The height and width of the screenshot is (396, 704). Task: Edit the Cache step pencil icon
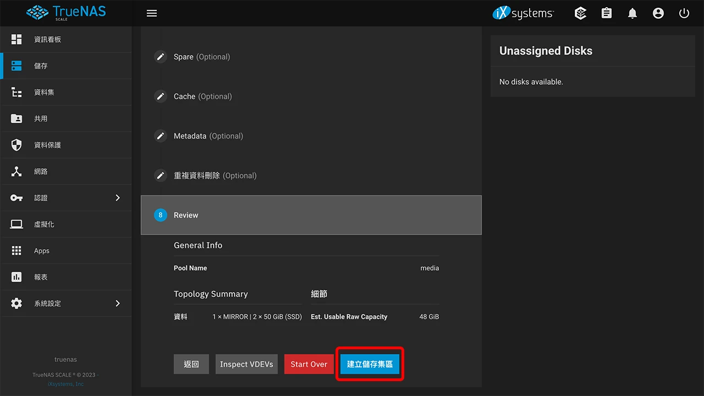[x=161, y=96]
